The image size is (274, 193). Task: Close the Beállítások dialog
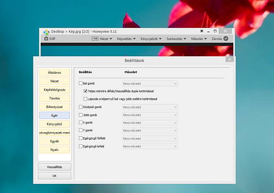230,59
